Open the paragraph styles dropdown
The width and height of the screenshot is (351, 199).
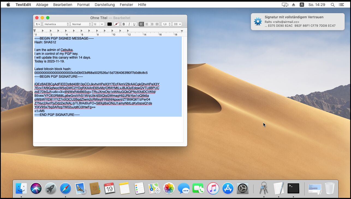pyautogui.click(x=38, y=24)
